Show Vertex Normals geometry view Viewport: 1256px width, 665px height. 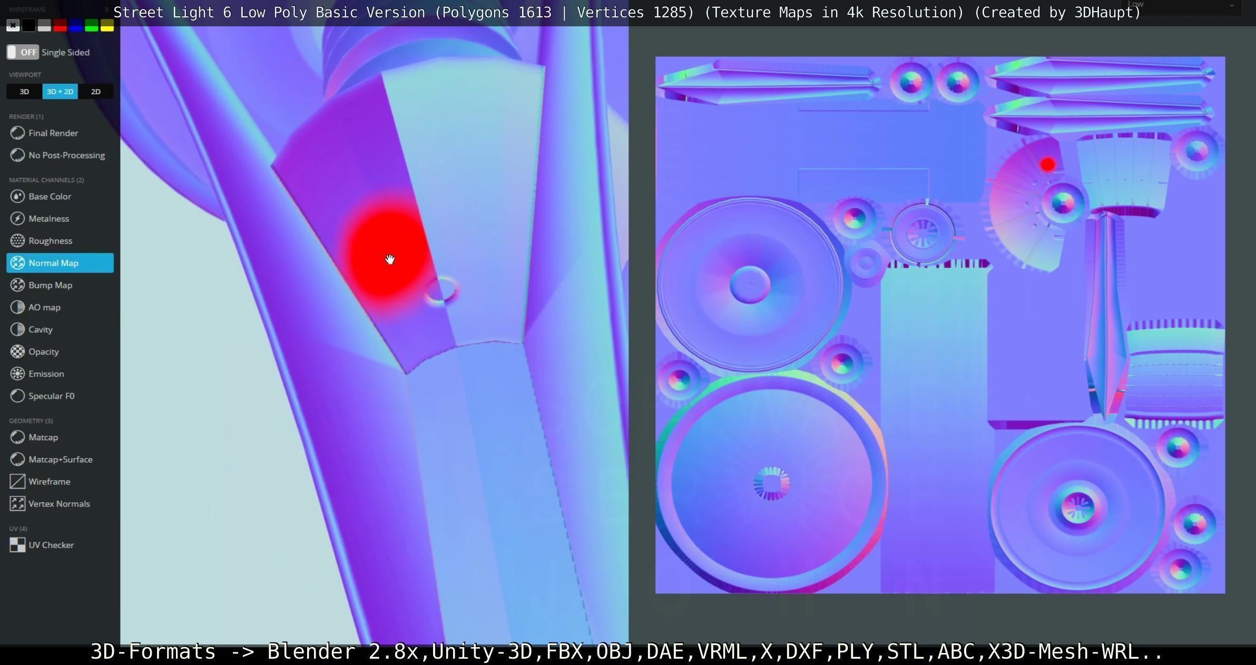(x=58, y=504)
